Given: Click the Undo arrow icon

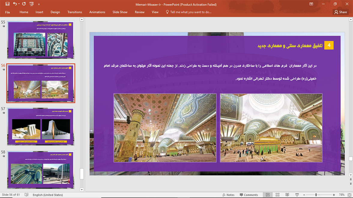Looking at the screenshot, I should [15, 4].
